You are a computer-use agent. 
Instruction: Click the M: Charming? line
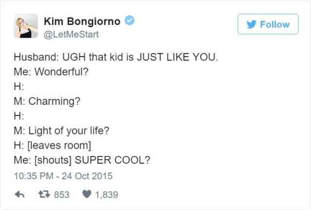pos(47,101)
